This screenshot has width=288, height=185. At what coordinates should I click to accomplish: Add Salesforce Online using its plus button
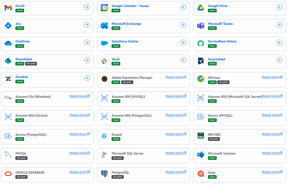point(183,42)
